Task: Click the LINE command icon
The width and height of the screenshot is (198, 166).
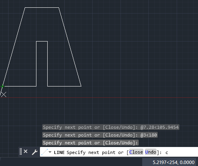Action: click(45, 152)
